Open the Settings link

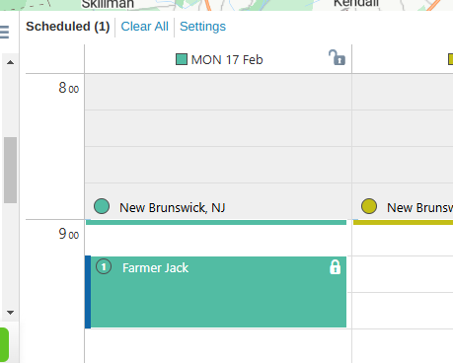pyautogui.click(x=202, y=27)
